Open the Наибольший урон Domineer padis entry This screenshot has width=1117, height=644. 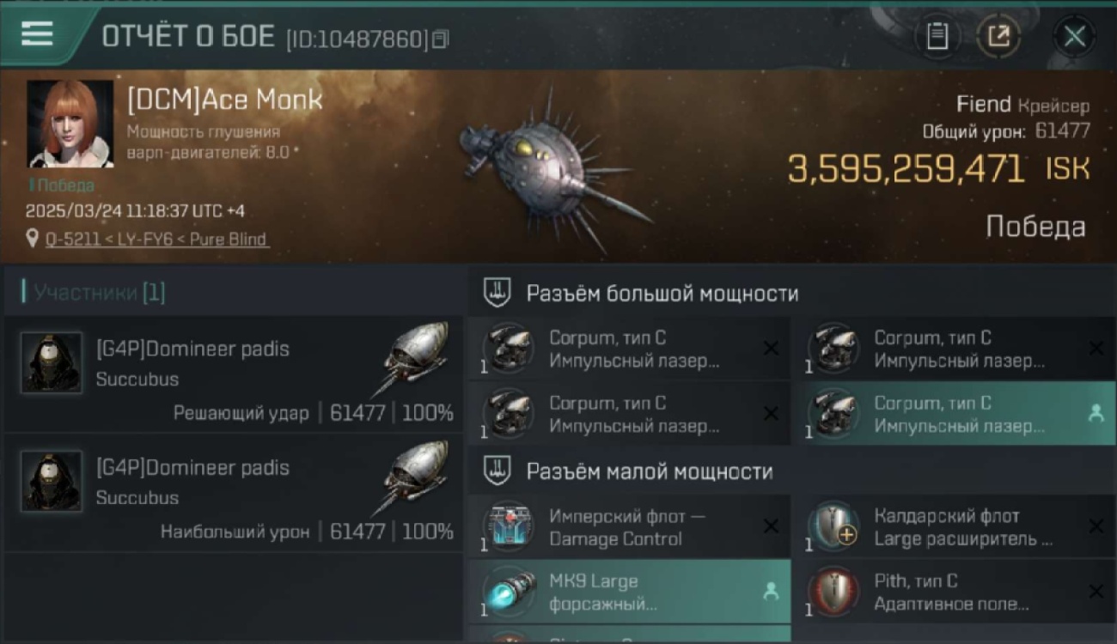point(233,492)
